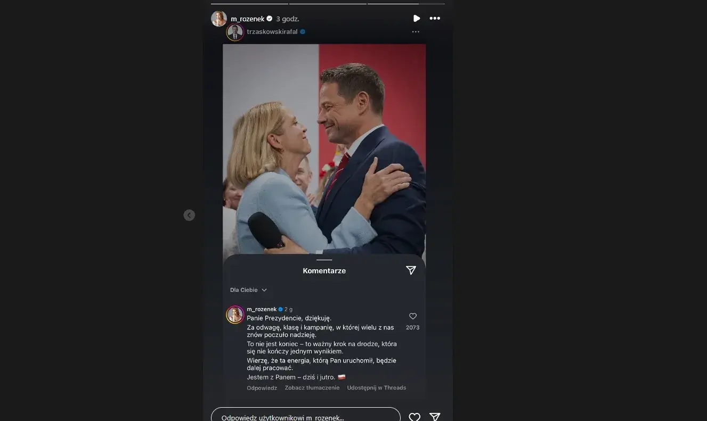Like the m_rozenek comment heart

pos(412,316)
